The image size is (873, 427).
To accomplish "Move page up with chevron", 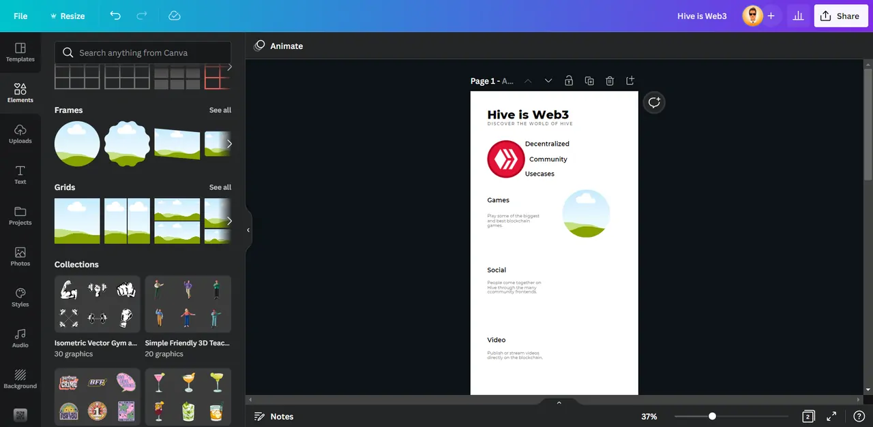I will click(x=528, y=81).
